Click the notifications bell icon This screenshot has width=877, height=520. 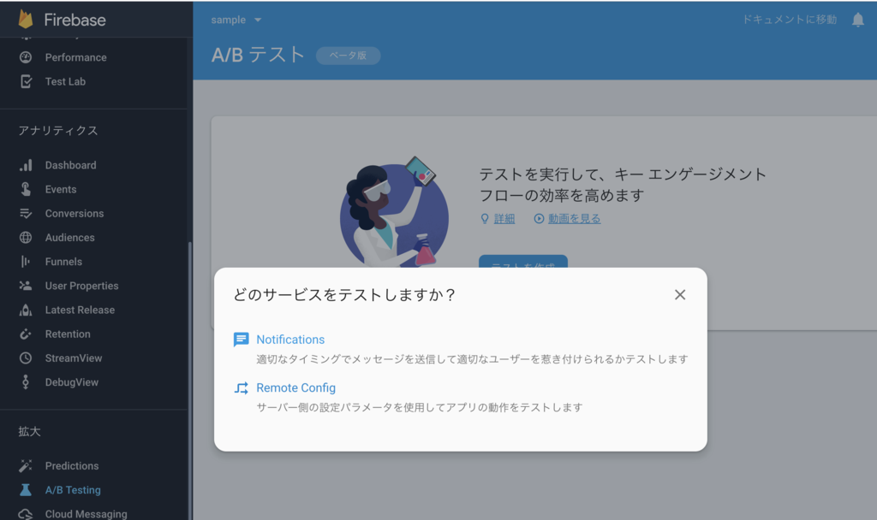[x=858, y=21]
